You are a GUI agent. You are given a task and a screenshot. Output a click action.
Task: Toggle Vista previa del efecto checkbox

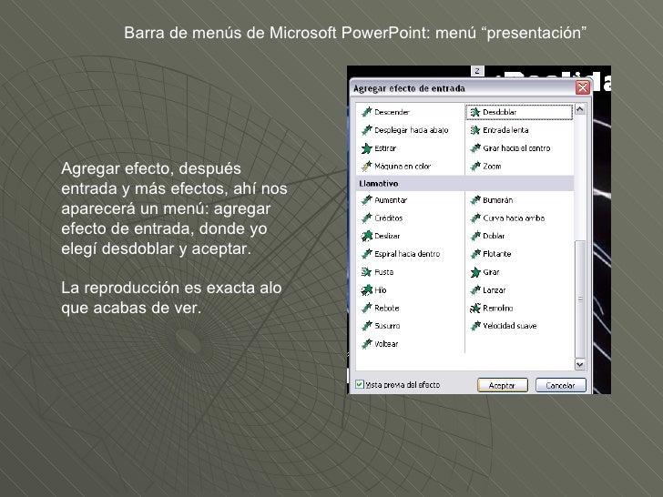pos(360,384)
